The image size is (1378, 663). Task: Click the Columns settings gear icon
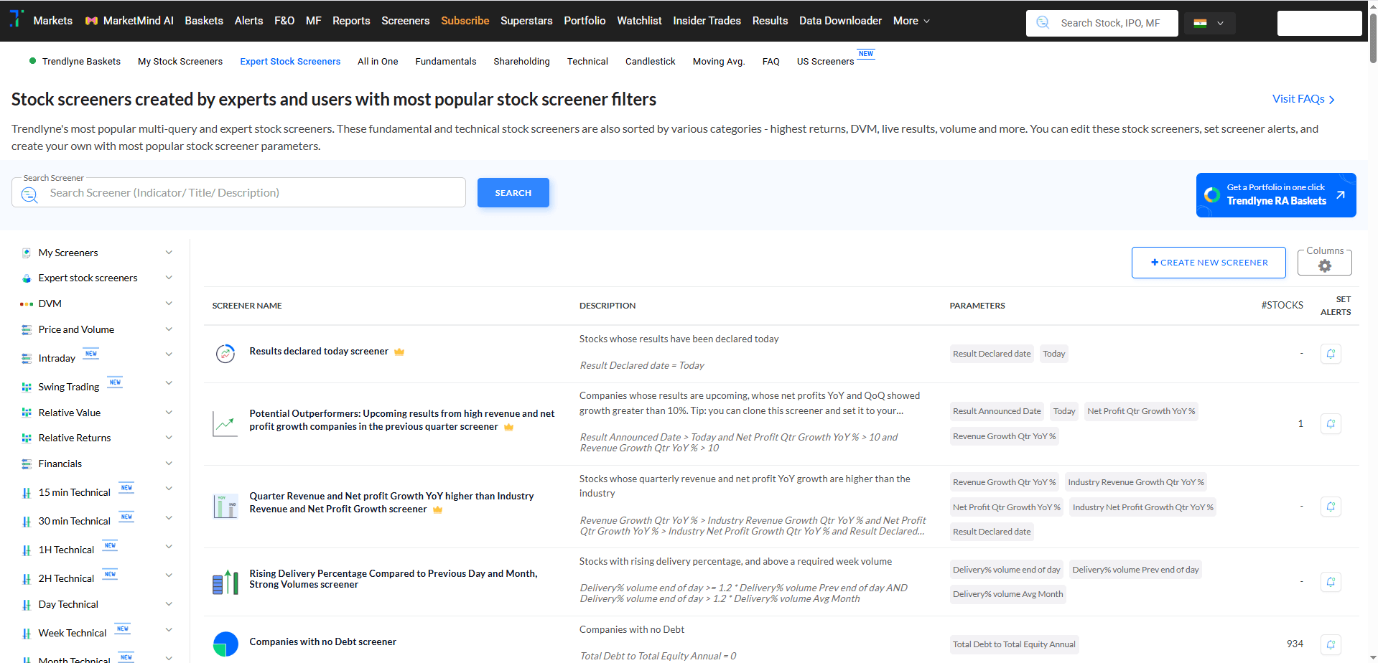(1324, 266)
